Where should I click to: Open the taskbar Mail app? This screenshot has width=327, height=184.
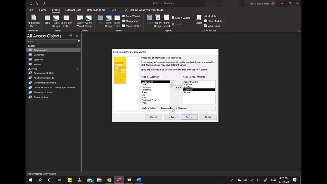pos(90,180)
